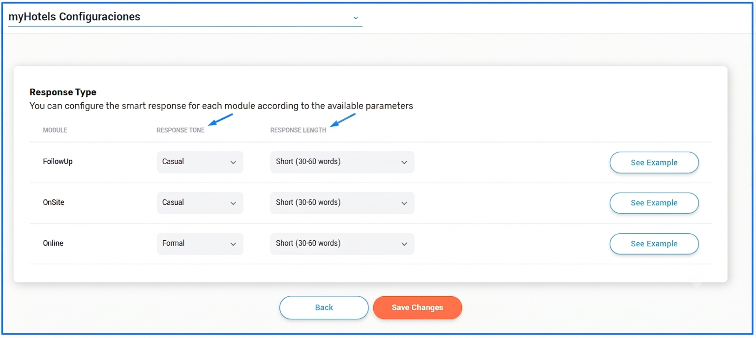The image size is (756, 338).
Task: Click the RESPONSE TONE column header
Action: 181,130
